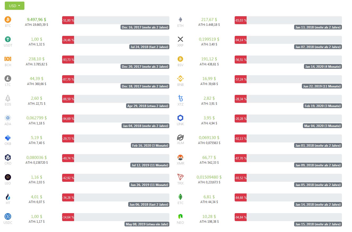
Task: Click the Binance BNB coin icon
Action: 180,78
